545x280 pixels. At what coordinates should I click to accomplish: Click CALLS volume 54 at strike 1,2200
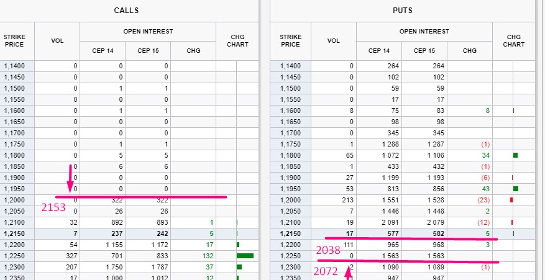73,245
